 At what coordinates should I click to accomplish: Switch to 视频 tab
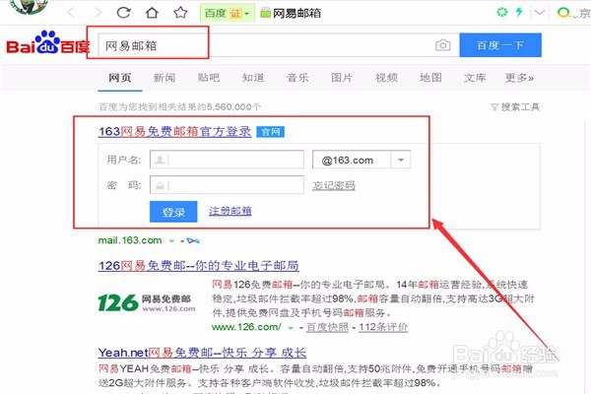(386, 78)
